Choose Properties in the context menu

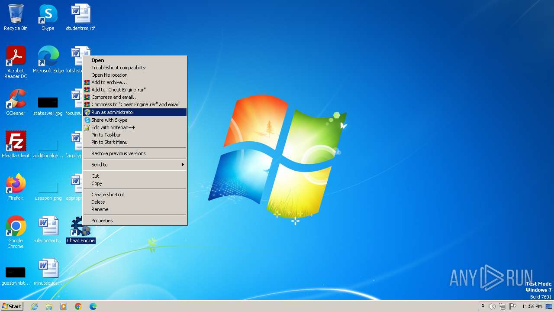[x=135, y=221]
